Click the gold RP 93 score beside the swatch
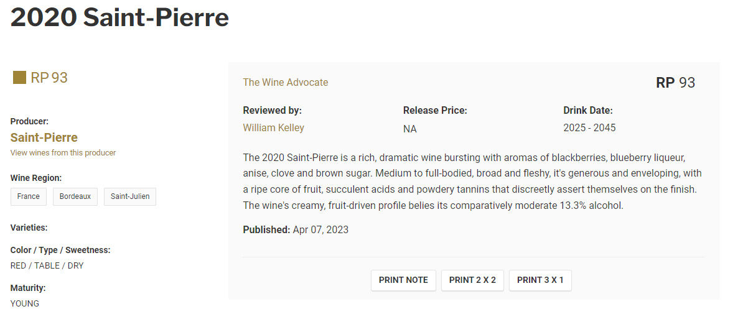Viewport: 743px width, 309px height. point(49,78)
